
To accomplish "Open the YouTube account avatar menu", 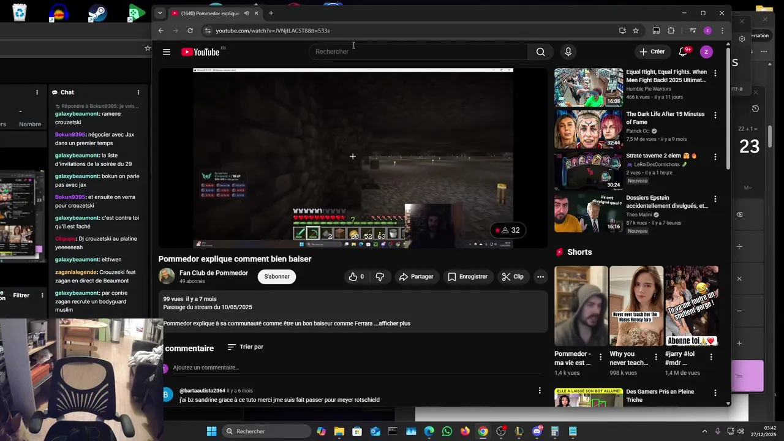I will point(706,52).
